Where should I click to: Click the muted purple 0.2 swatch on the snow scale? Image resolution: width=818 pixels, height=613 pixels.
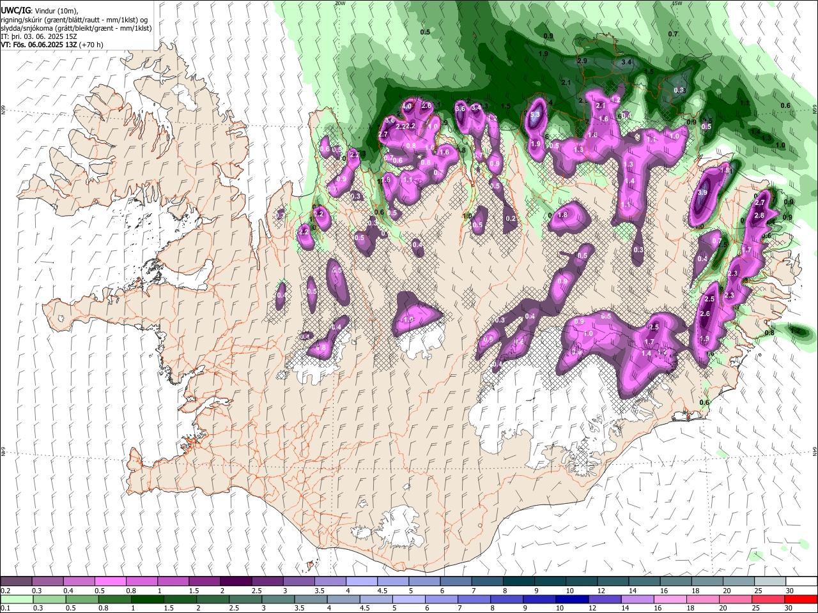click(16, 581)
